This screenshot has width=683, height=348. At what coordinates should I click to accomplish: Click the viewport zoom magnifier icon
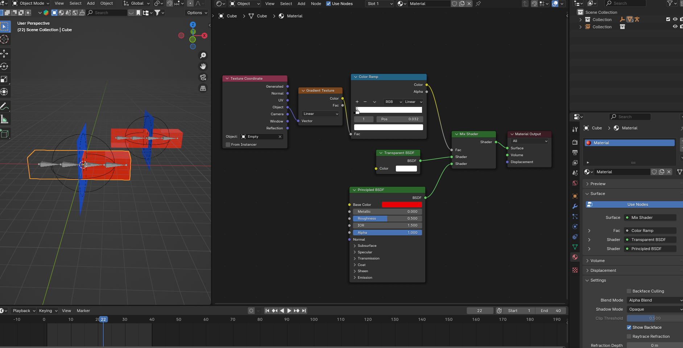pos(203,55)
